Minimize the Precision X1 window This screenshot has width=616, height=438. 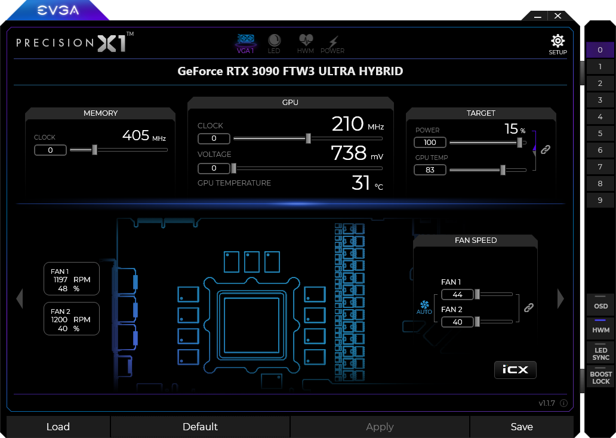click(x=538, y=16)
